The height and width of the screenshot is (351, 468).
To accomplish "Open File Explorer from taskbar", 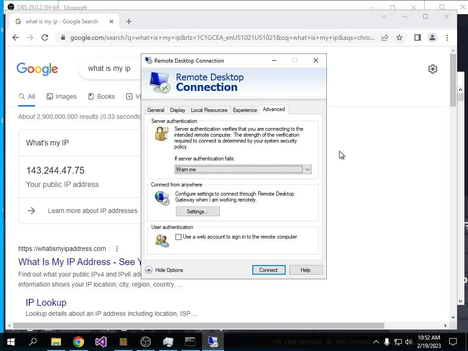I will pos(56,342).
